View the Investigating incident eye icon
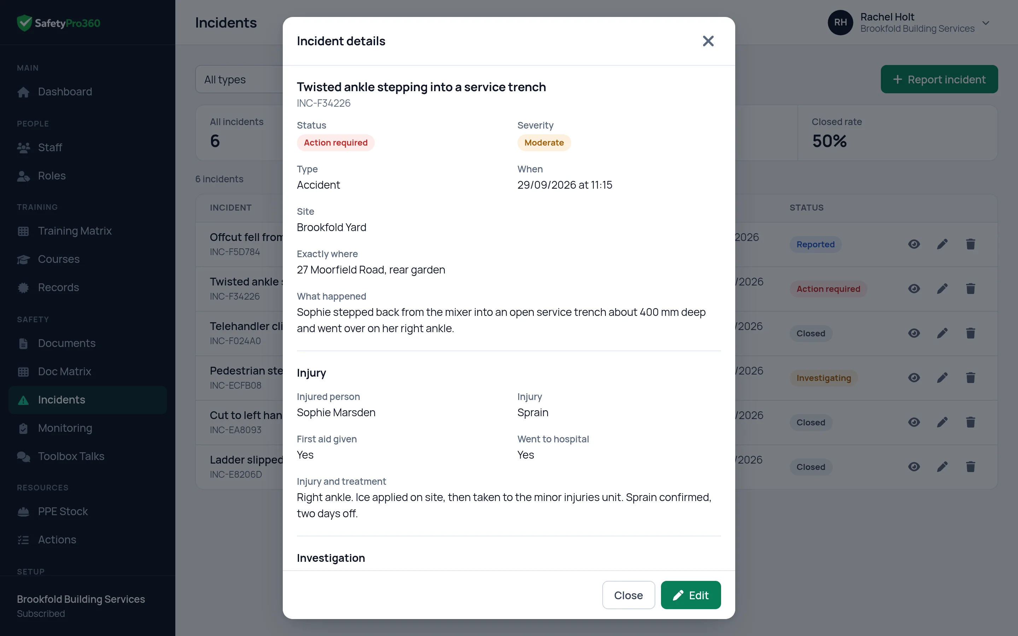This screenshot has width=1018, height=636. click(x=914, y=378)
